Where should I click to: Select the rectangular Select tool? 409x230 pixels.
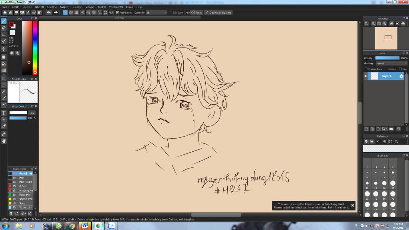[x=4, y=78]
